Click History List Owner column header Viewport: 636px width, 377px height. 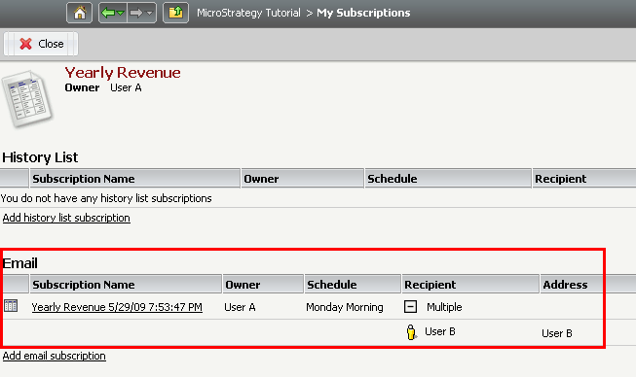pos(303,179)
